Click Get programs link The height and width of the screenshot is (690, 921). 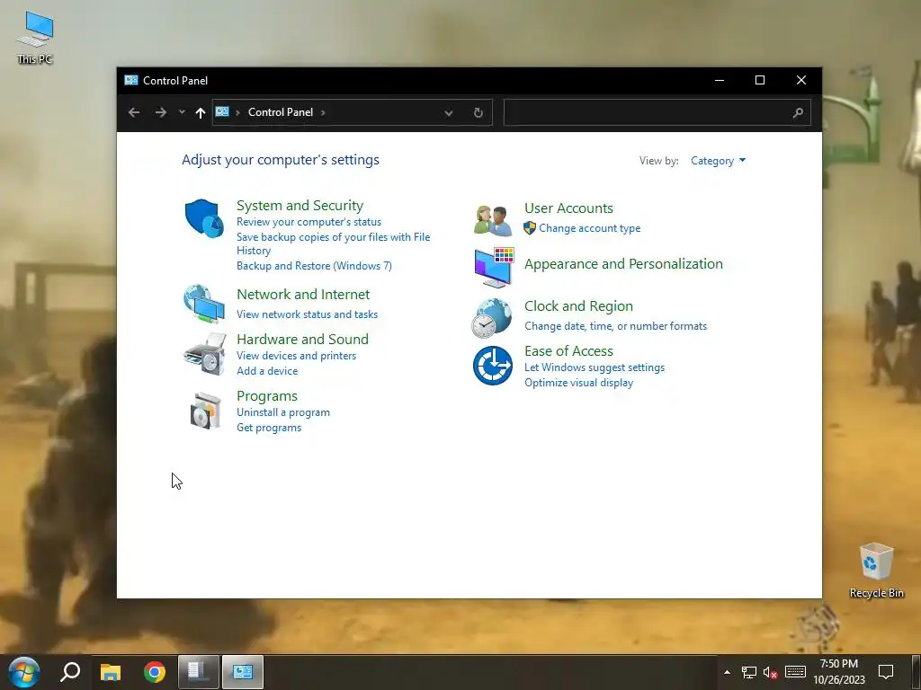click(269, 428)
